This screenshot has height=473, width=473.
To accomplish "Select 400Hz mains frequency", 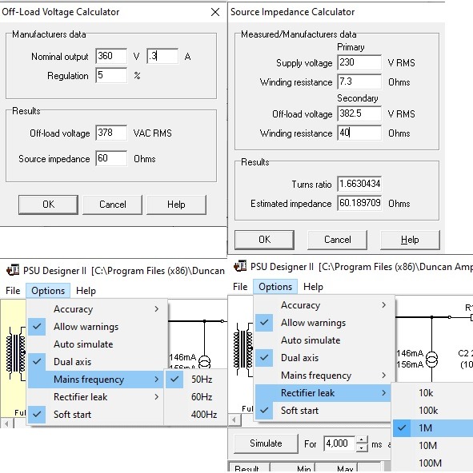I will pos(196,414).
